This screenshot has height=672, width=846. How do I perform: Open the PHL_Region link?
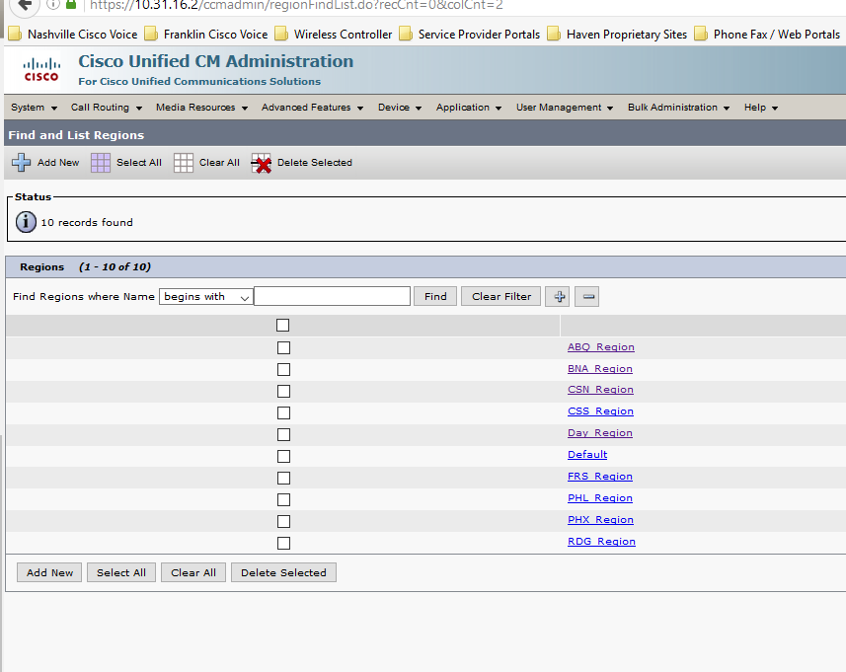click(600, 497)
